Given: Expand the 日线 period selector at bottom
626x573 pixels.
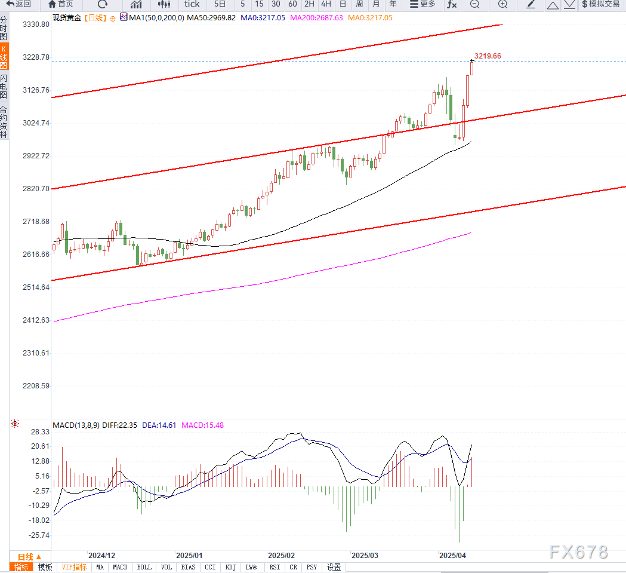Looking at the screenshot, I should (x=30, y=557).
